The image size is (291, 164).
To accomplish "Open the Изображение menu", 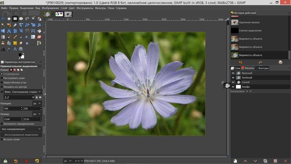I will [50, 8].
